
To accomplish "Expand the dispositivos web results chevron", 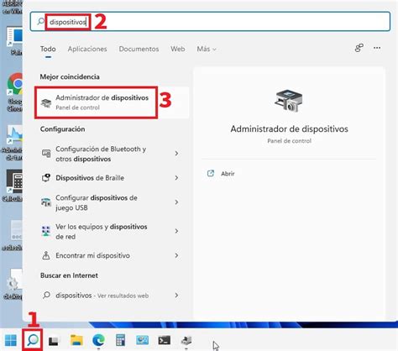I will point(176,296).
